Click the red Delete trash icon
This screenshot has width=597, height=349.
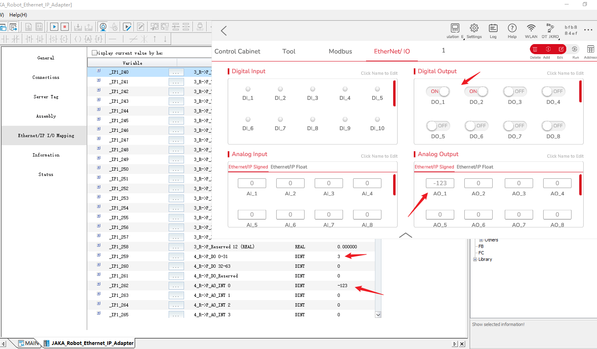coord(535,49)
